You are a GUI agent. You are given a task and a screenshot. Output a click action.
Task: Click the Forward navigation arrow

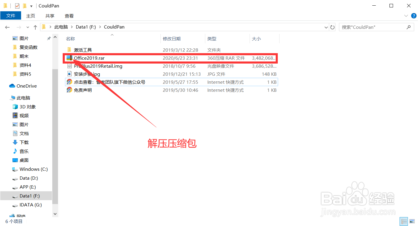tap(19, 27)
